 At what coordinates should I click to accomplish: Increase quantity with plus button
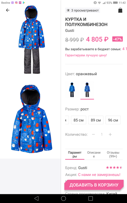(110, 134)
